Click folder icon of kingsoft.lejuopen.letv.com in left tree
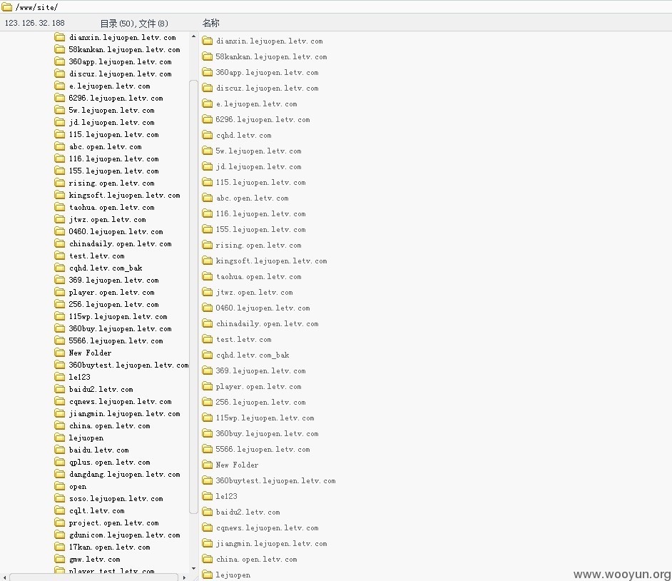 coord(60,195)
